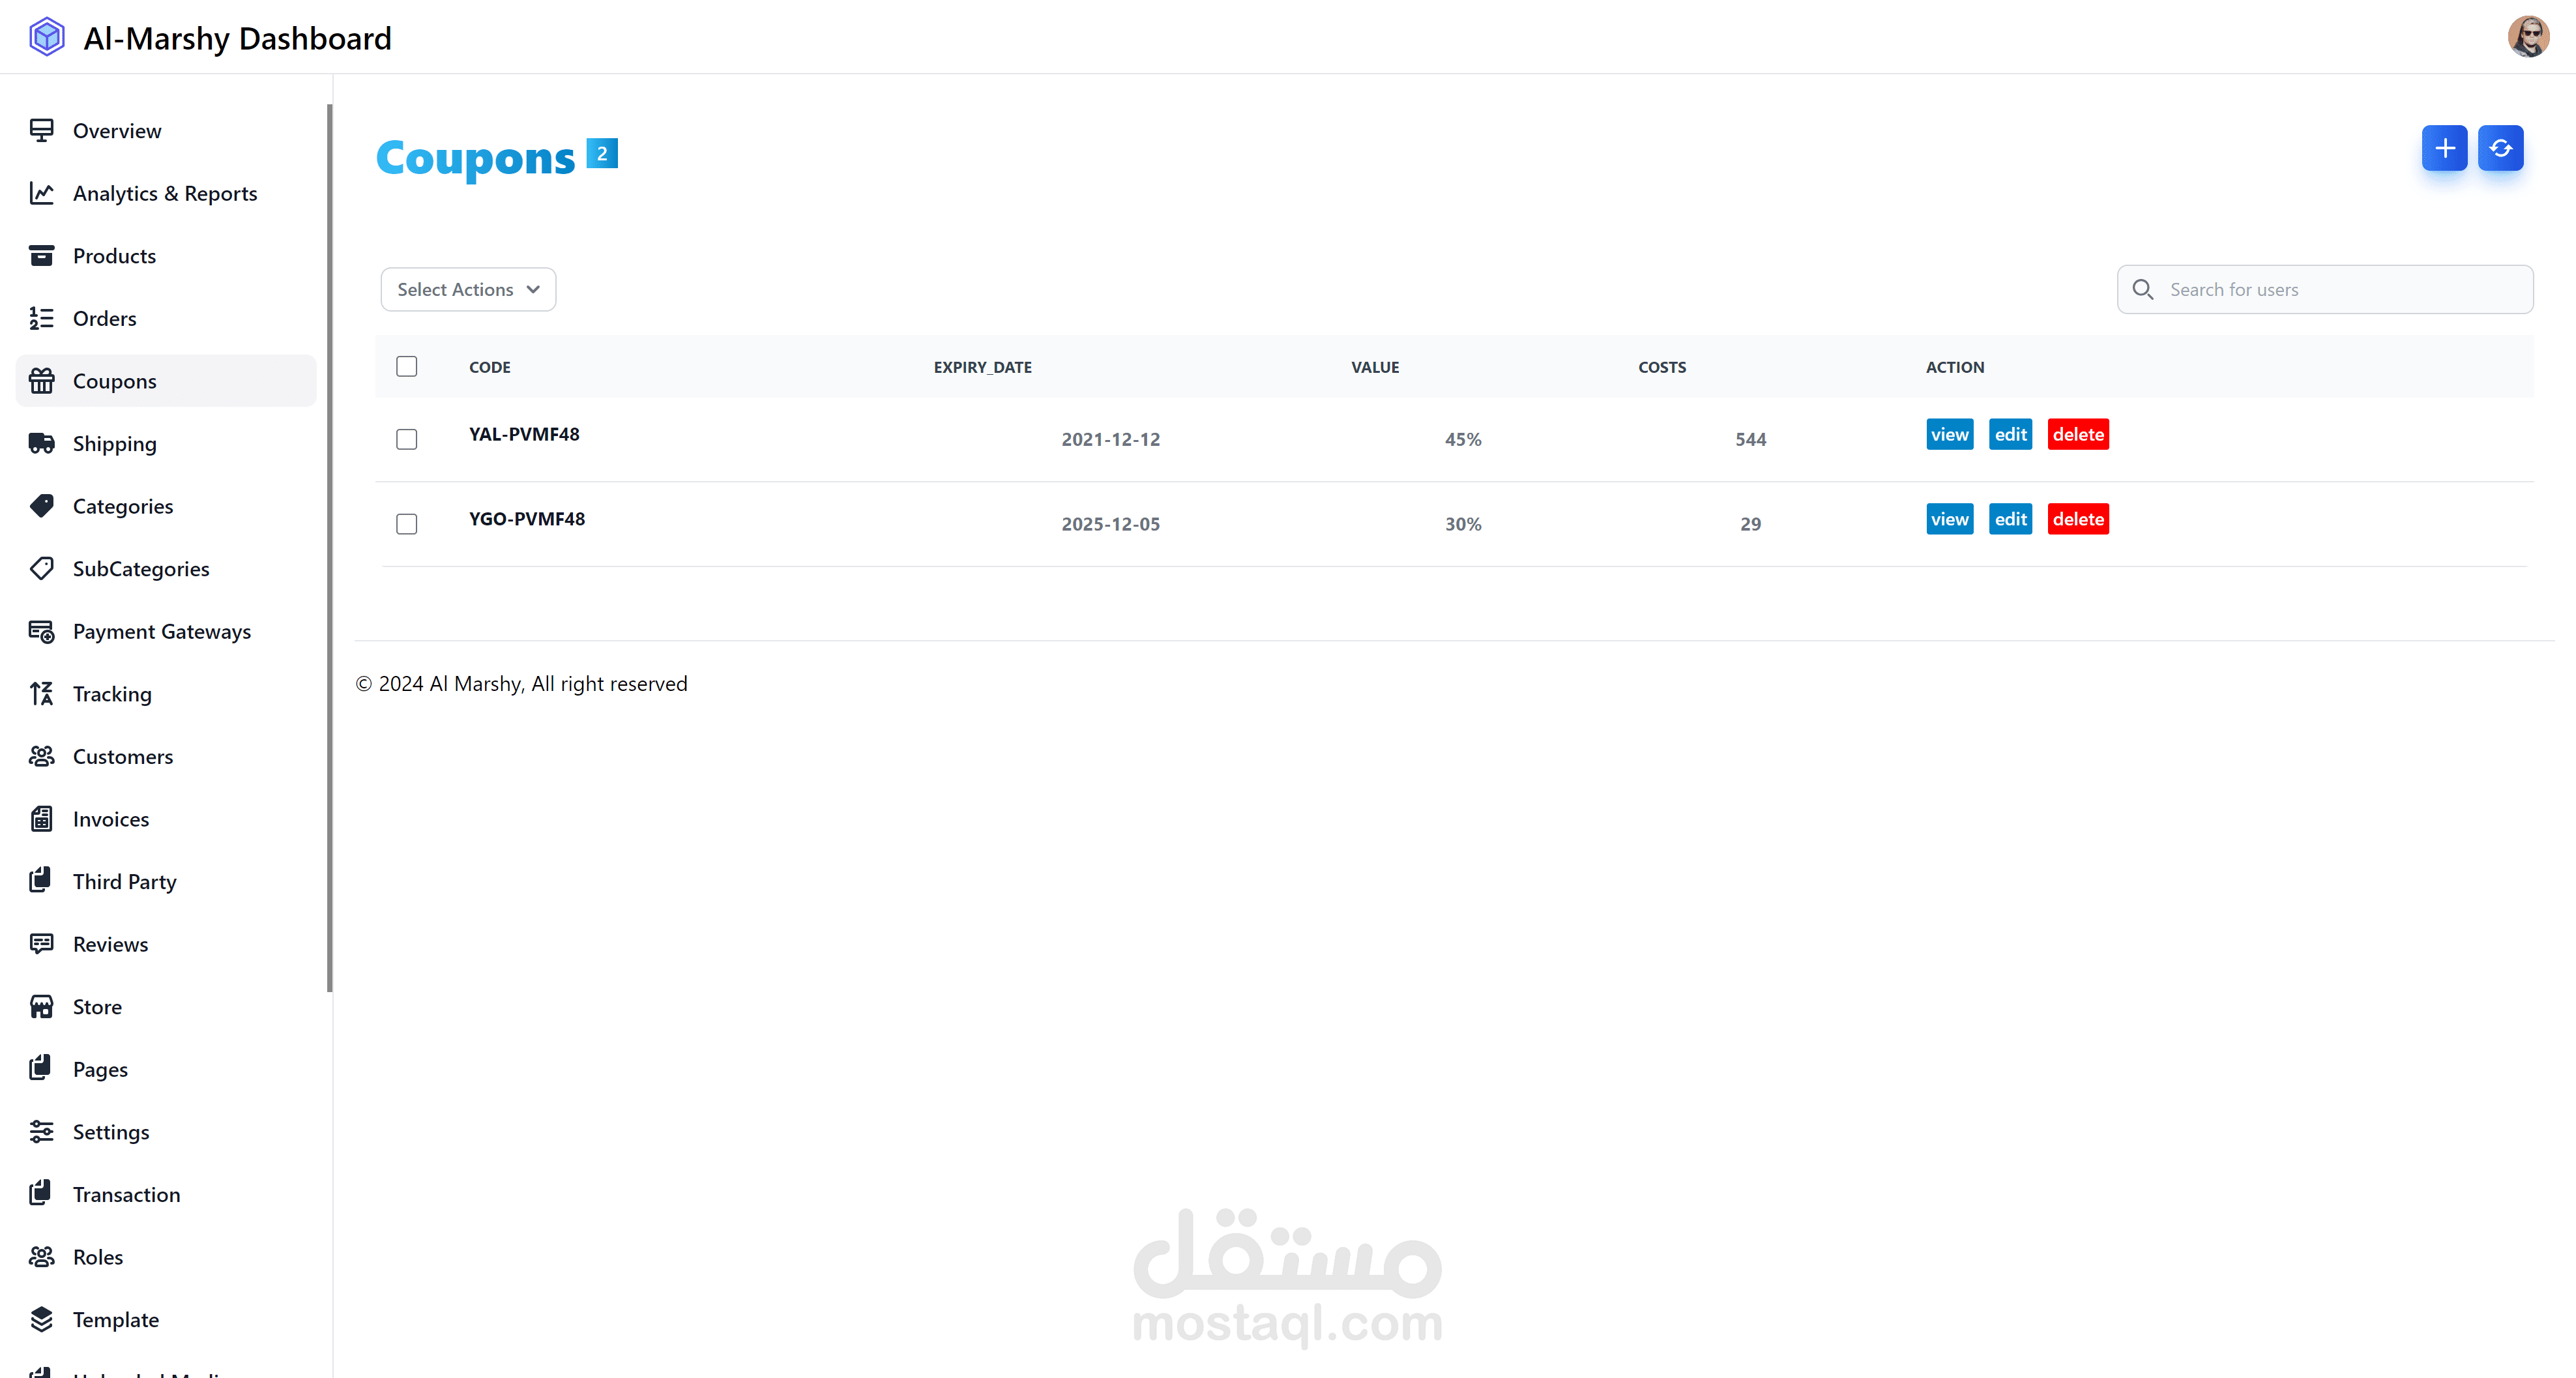Viewport: 2576px width, 1378px height.
Task: Click the Analytics & Reports chart icon
Action: coord(41,193)
